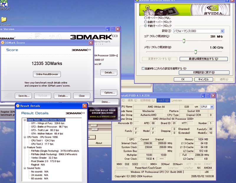
Task: Click Details... in 3DMark Score dialog
Action: coord(62,96)
